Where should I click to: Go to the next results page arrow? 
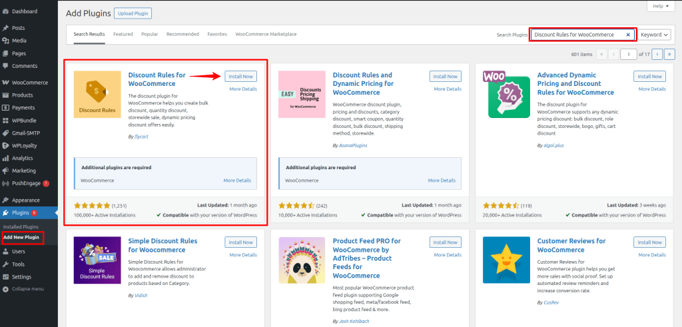pos(657,55)
